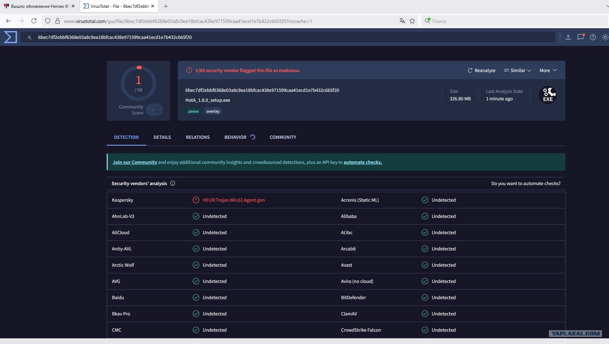Click the CrowdStrike Falcon vendor name
This screenshot has height=344, width=609.
tap(361, 330)
